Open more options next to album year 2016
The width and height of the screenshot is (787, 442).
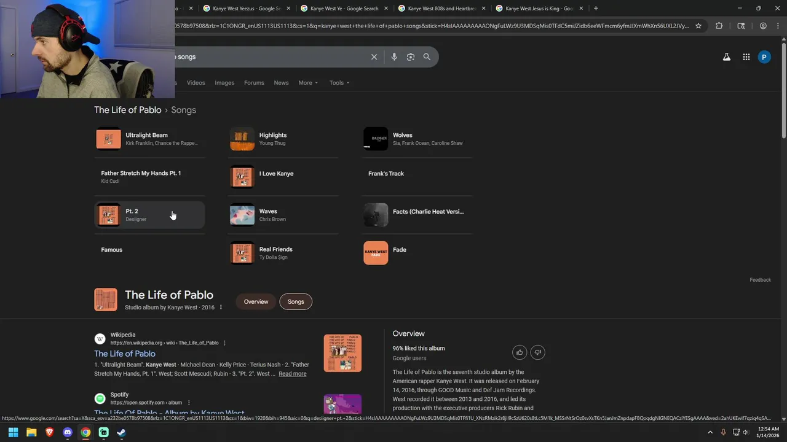point(221,308)
